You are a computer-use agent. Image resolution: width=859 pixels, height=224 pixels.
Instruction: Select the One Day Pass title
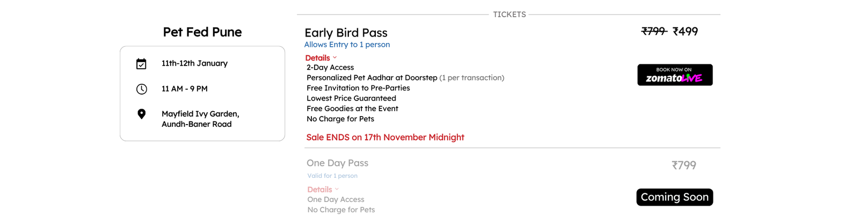click(337, 163)
